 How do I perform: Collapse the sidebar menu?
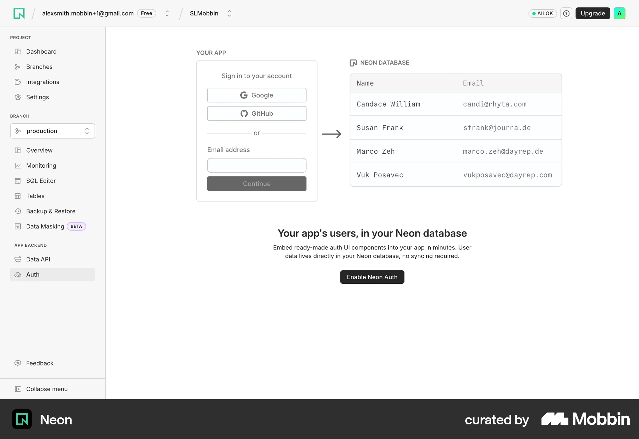(x=53, y=389)
